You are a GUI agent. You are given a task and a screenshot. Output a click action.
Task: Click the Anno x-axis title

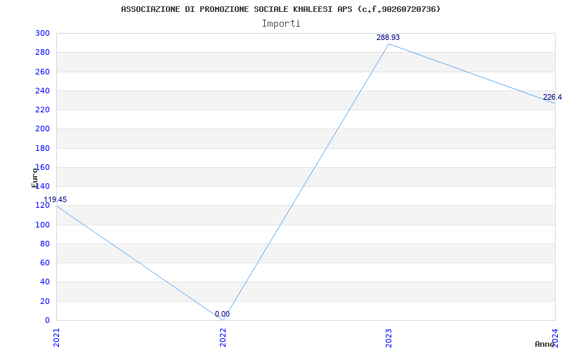click(x=544, y=344)
